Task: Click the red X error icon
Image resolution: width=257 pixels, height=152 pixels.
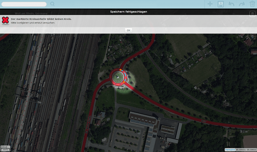Action: point(5,20)
